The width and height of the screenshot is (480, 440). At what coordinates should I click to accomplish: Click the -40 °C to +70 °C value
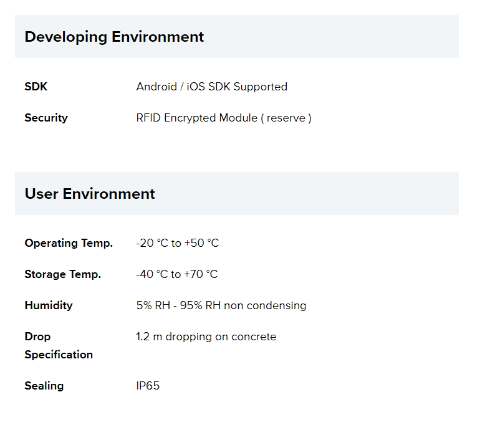click(177, 274)
